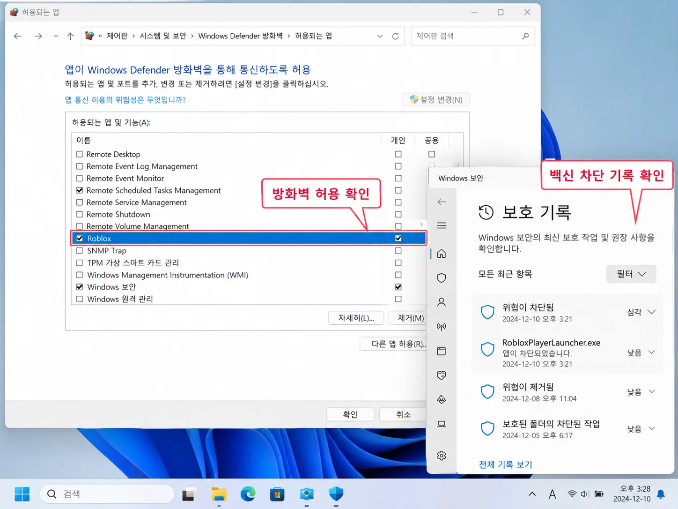This screenshot has height=509, width=678.
Task: Uncheck Windows 보안 private checkbox
Action: click(398, 287)
